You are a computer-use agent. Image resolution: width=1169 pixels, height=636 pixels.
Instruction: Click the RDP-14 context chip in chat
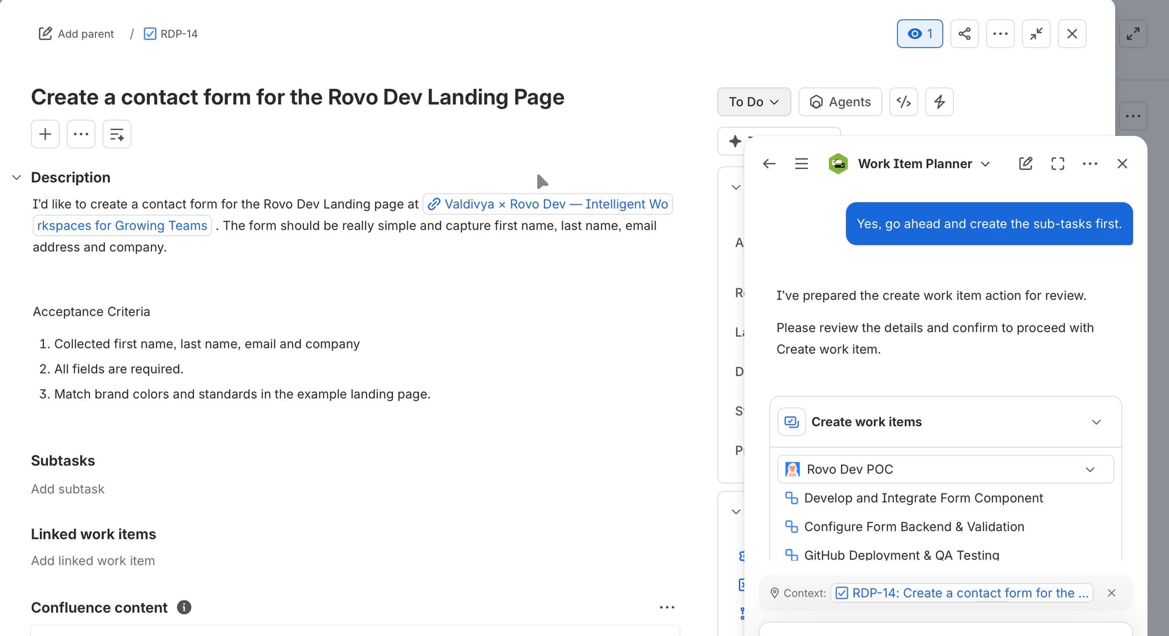(x=962, y=593)
